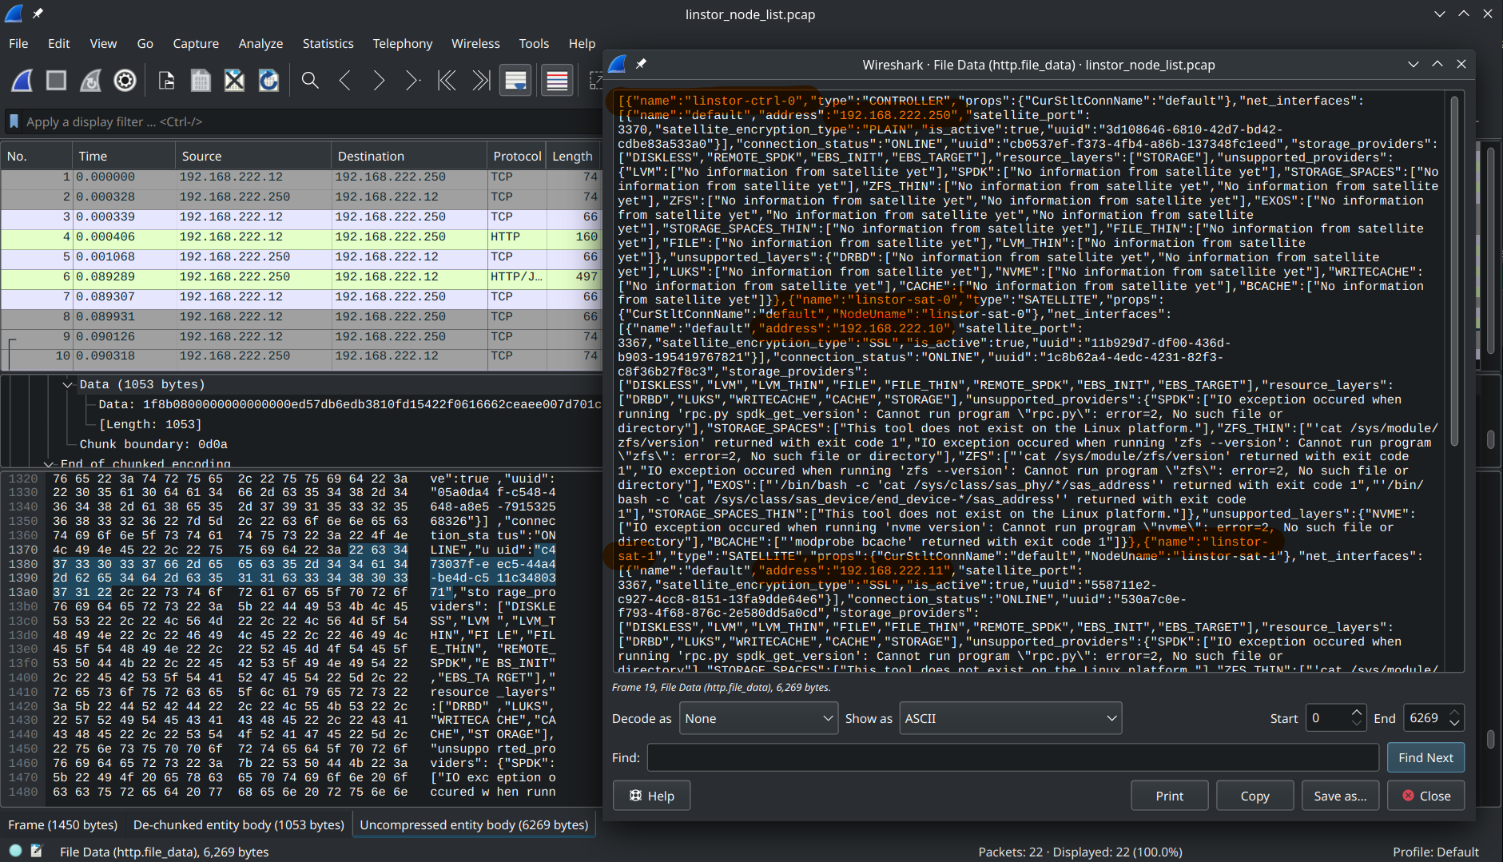Image resolution: width=1503 pixels, height=862 pixels.
Task: Jump to the first packet icon
Action: tap(447, 81)
